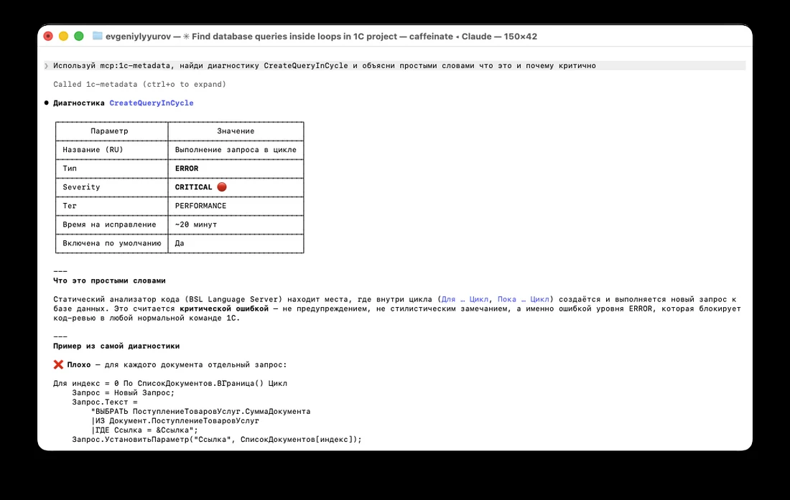Click the 'Для … Цикл' highlighted keyword

[465, 299]
